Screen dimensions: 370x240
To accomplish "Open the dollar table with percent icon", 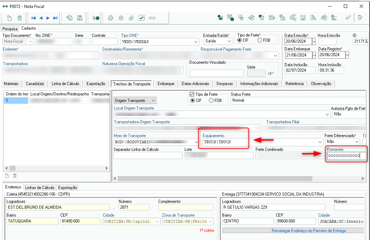I will pos(230,18).
